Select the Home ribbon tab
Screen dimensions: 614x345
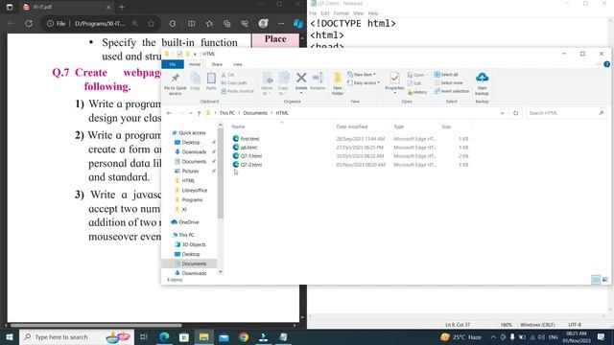(195, 64)
